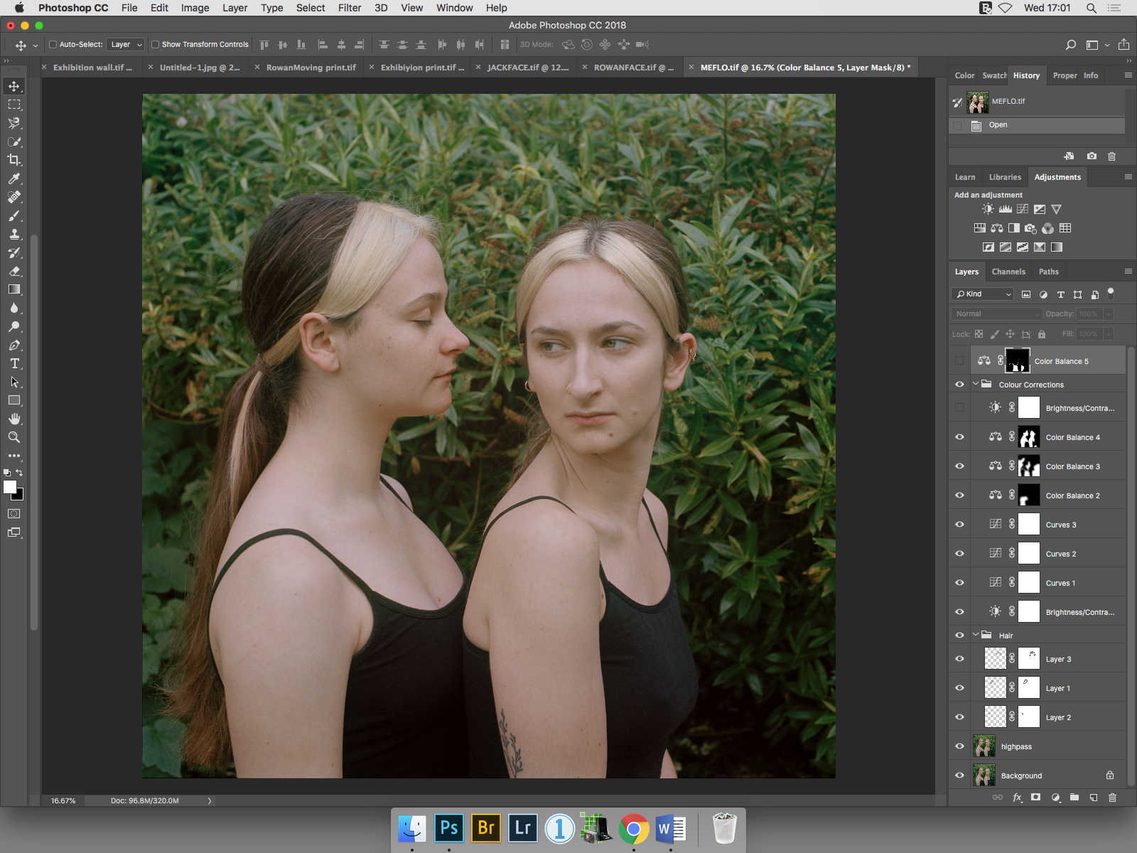Select the Color Balance 4 layer mask thumbnail
This screenshot has height=853, width=1137.
pyautogui.click(x=1028, y=437)
